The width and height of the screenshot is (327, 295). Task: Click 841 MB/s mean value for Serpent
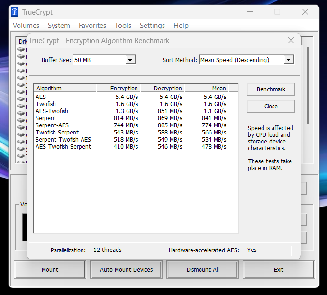point(214,118)
